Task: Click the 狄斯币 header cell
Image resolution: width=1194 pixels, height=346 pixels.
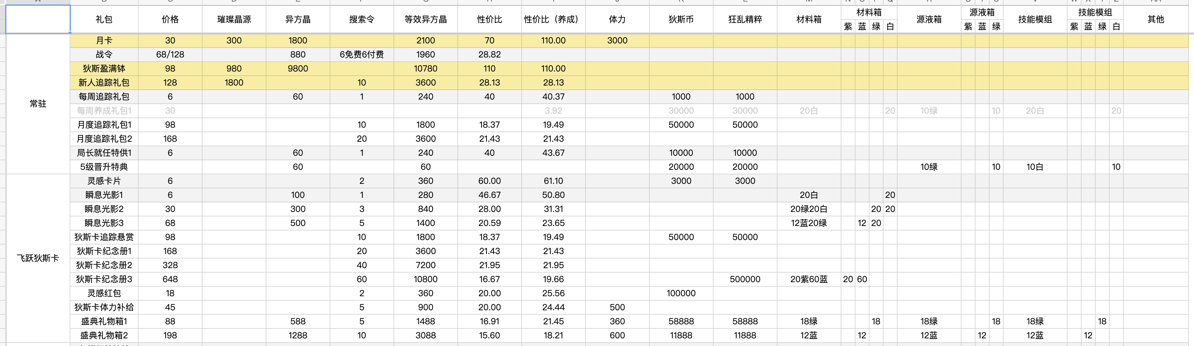Action: click(681, 19)
